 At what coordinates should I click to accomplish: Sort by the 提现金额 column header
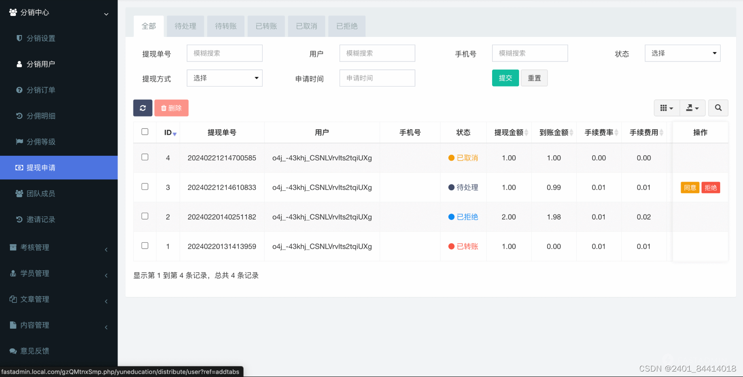click(509, 132)
